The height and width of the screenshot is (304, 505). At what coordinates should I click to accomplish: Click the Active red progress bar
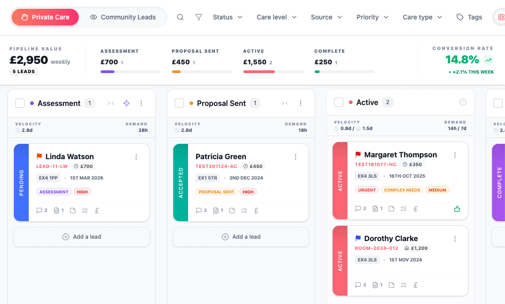(273, 72)
